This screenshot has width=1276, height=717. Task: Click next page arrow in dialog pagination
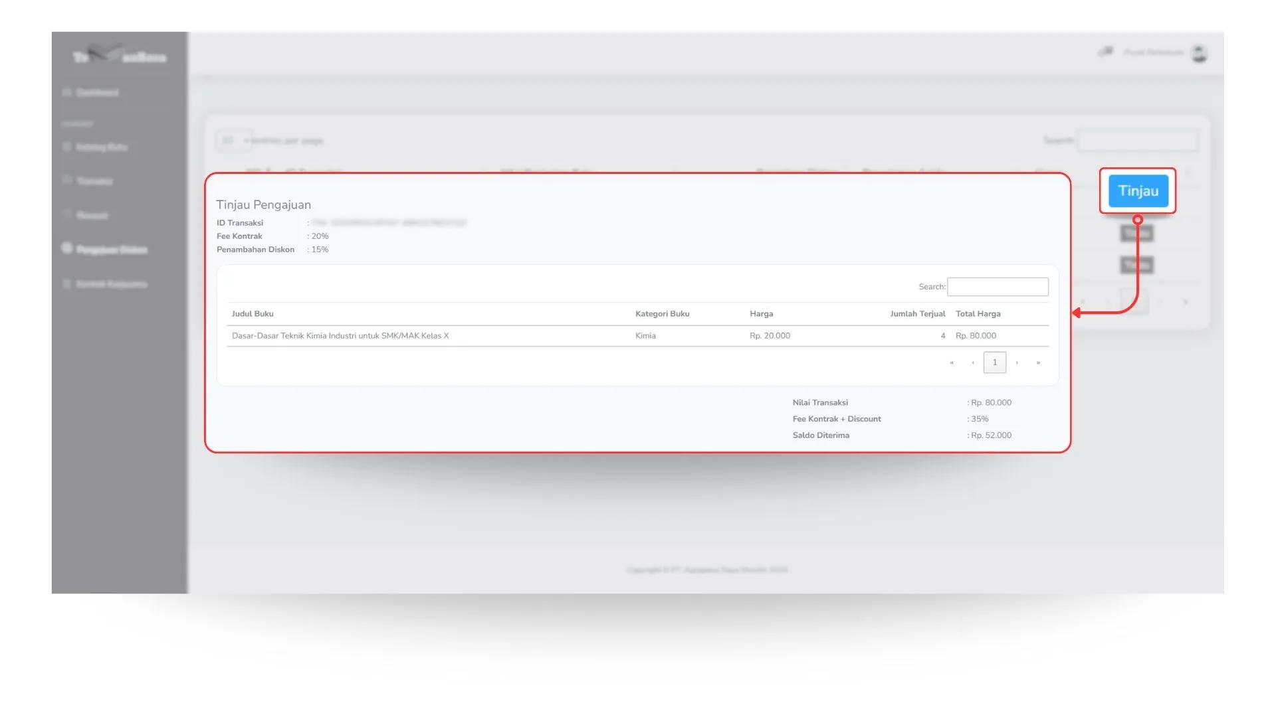(x=1017, y=362)
